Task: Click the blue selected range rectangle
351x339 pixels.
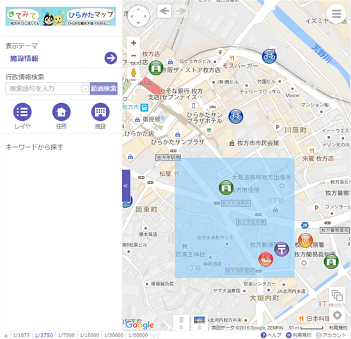Action: click(x=235, y=218)
